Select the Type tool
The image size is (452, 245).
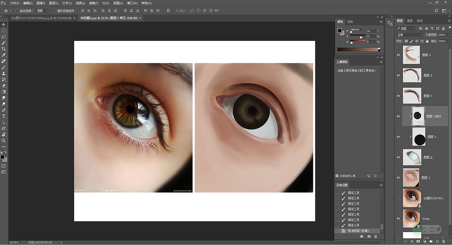pyautogui.click(x=4, y=116)
